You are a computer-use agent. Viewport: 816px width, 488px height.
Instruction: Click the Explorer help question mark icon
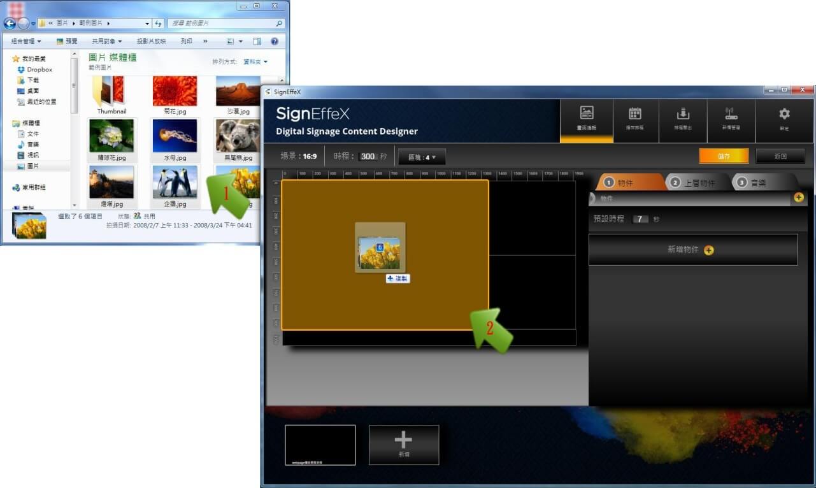(275, 41)
